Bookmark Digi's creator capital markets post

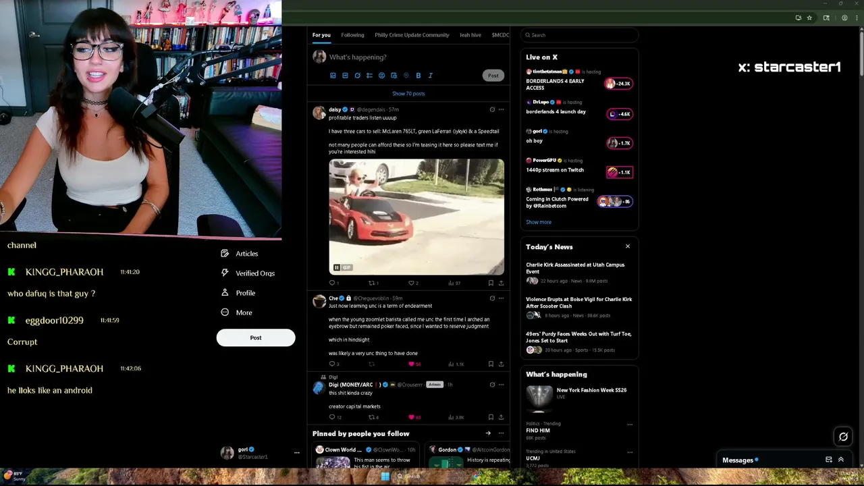[491, 417]
